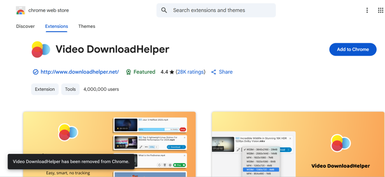Click the Extension category chip

pyautogui.click(x=45, y=89)
